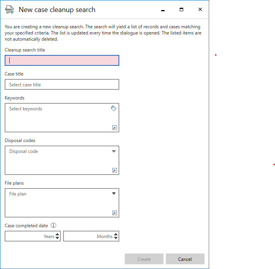Decrease the Months value with down arrow
The height and width of the screenshot is (269, 275).
116,238
